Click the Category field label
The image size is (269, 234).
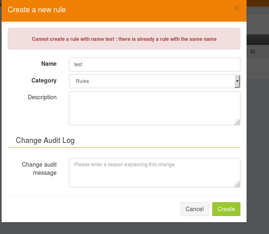(x=44, y=80)
